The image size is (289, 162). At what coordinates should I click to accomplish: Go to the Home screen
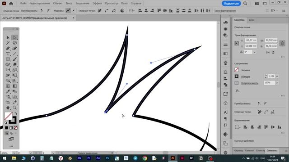pos(11,3)
